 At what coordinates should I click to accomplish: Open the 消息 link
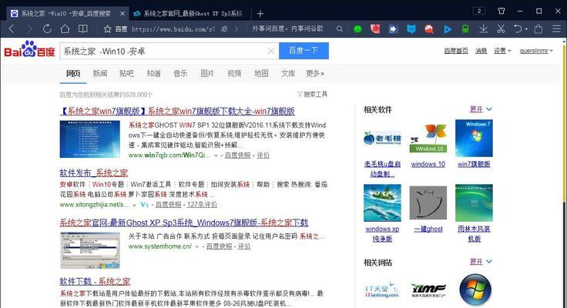481,51
